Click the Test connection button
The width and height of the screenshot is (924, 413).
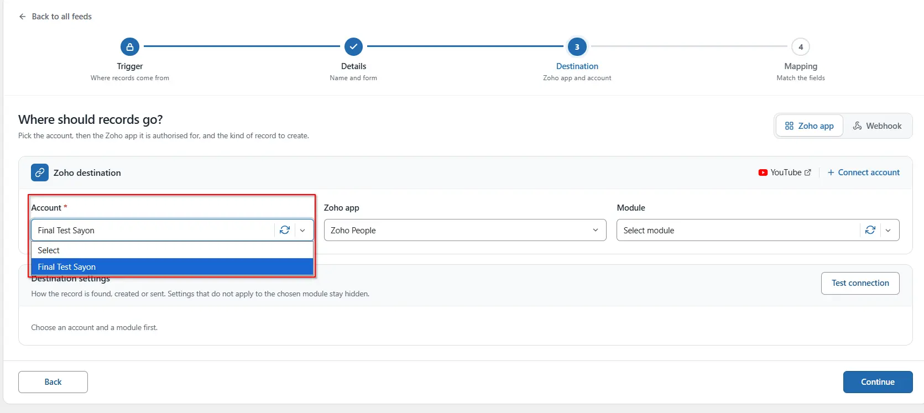(860, 283)
